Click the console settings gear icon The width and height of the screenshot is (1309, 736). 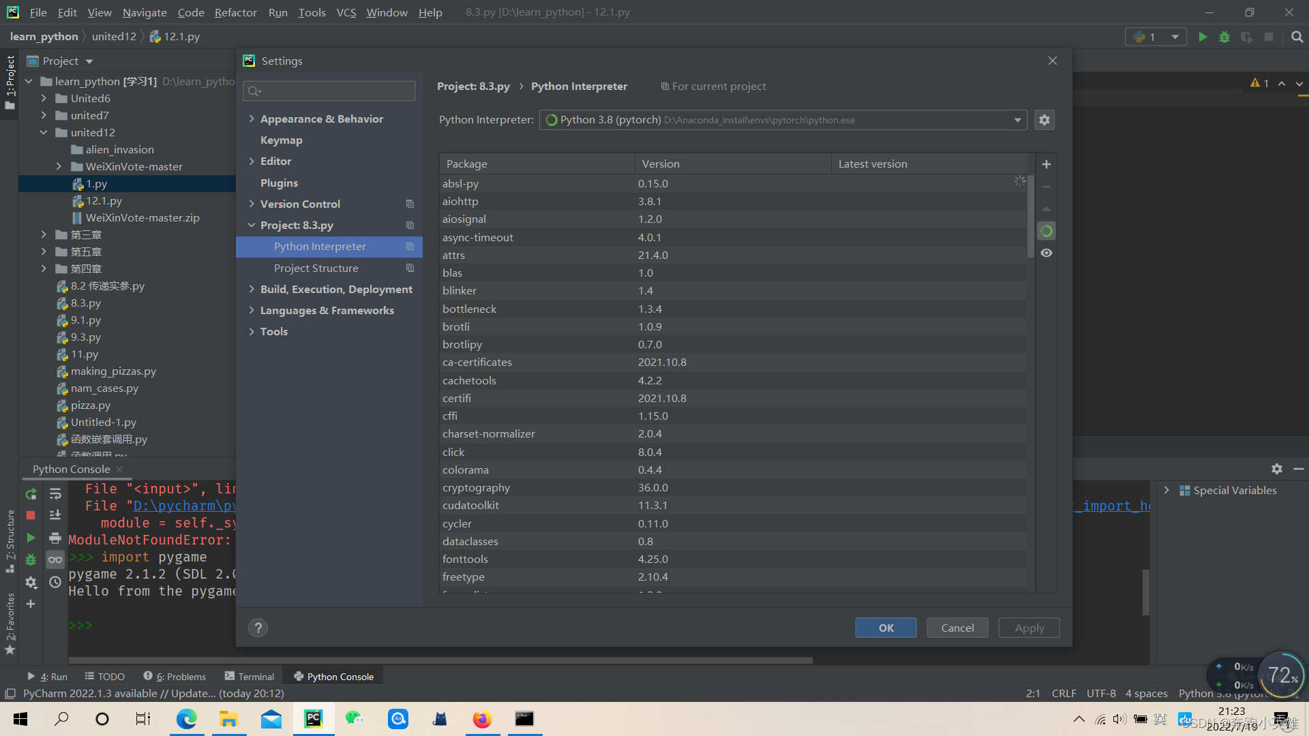[31, 583]
